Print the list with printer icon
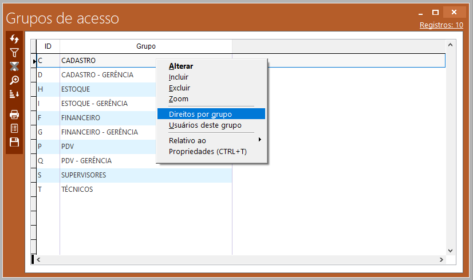473x280 pixels. tap(14, 115)
